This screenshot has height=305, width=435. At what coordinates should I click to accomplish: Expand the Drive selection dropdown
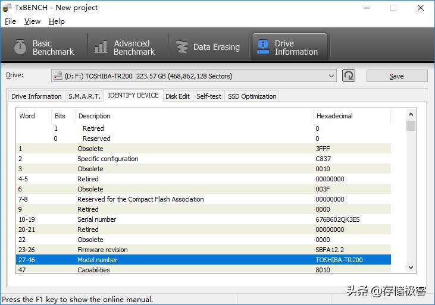[331, 76]
